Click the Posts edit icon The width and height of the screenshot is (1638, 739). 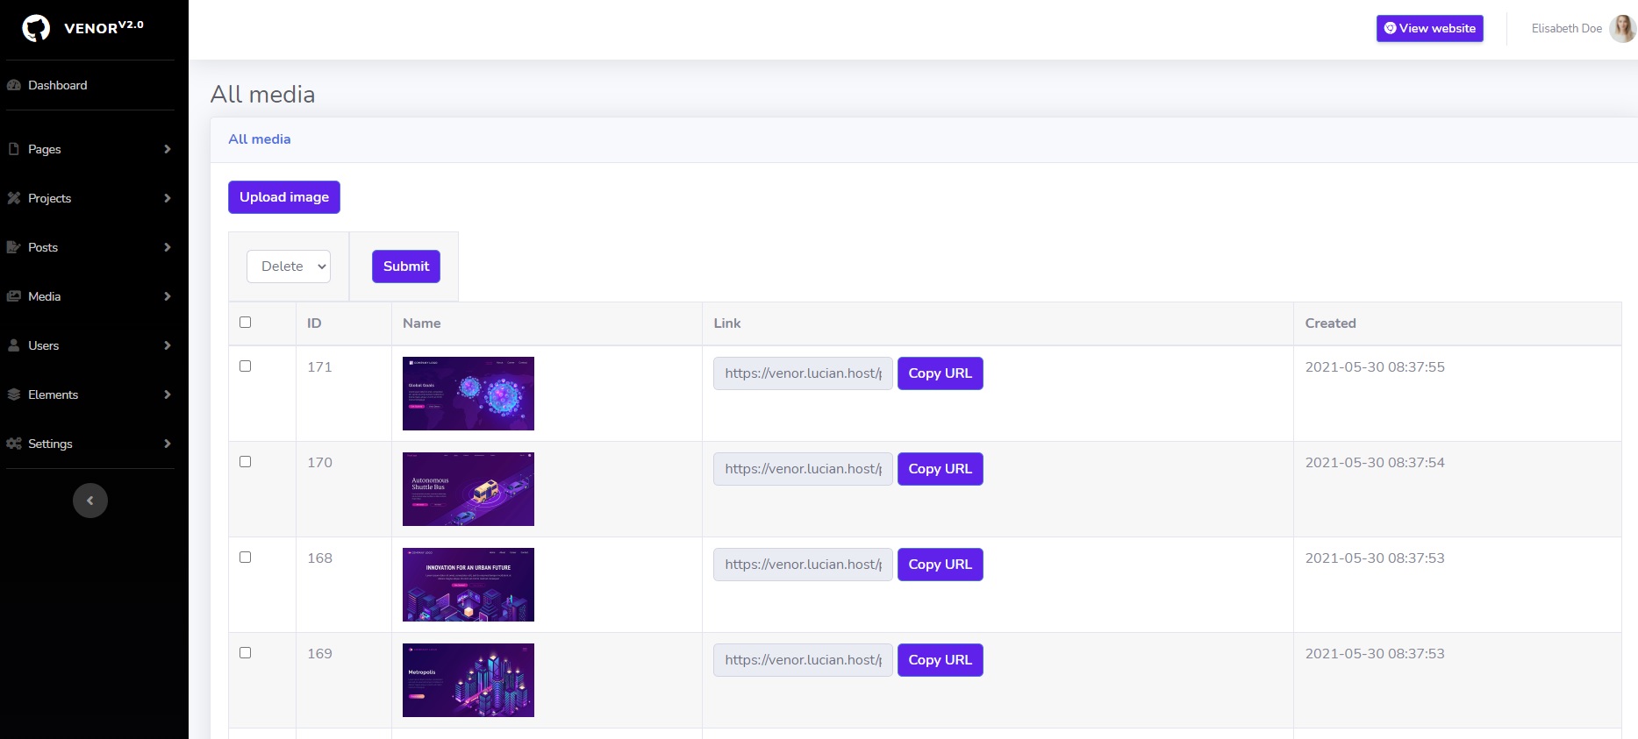(x=14, y=247)
